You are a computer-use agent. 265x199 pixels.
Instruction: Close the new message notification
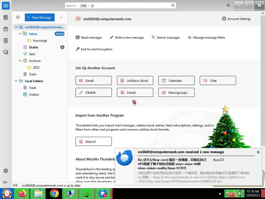tap(258, 152)
